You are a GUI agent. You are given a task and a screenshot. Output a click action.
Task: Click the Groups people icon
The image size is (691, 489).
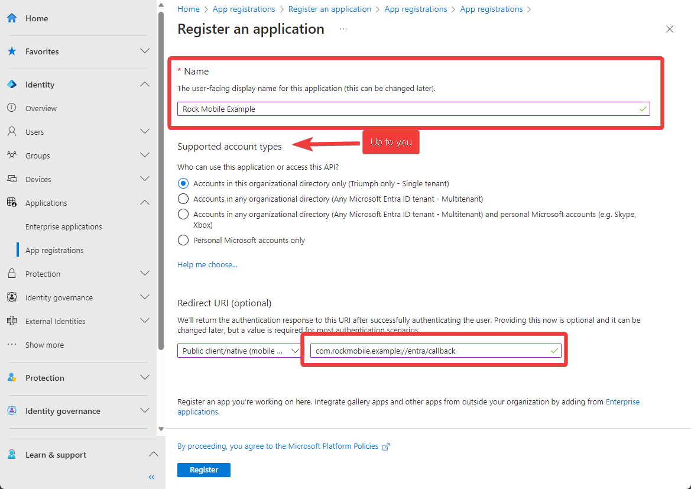point(12,155)
